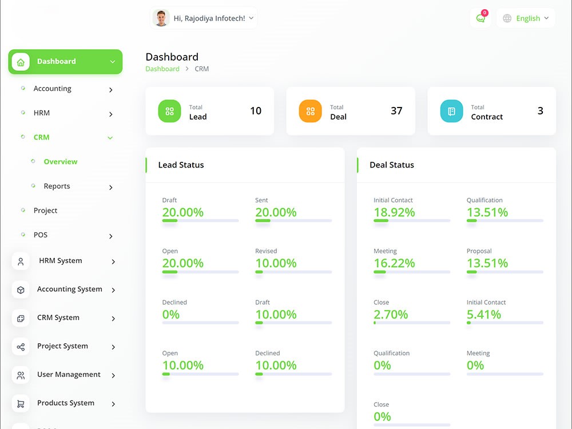Click the Proposal 13.51% progress bar
The height and width of the screenshot is (429, 572).
pyautogui.click(x=505, y=272)
